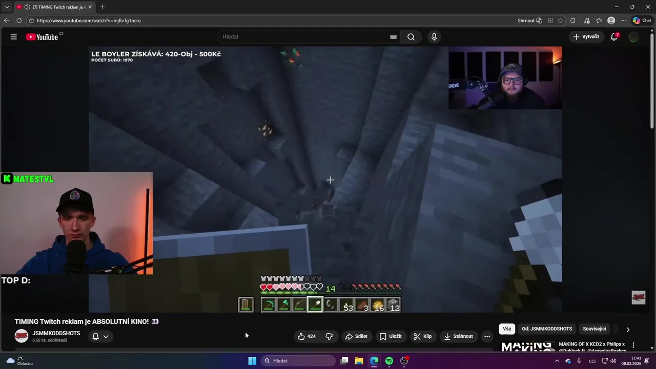Image resolution: width=656 pixels, height=369 pixels.
Task: Open the media control music note icon
Action: point(586,20)
